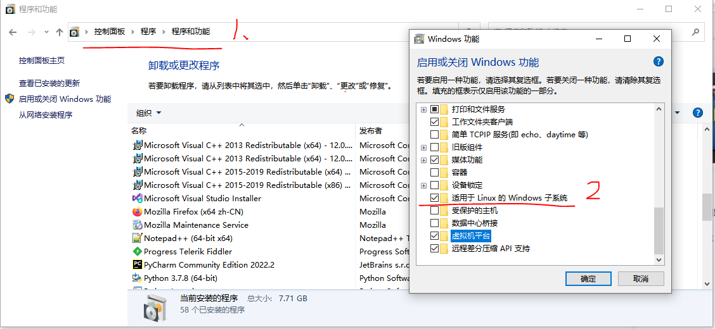The image size is (715, 329).
Task: Click the Microsoft Visual Studio Installer icon
Action: click(137, 199)
